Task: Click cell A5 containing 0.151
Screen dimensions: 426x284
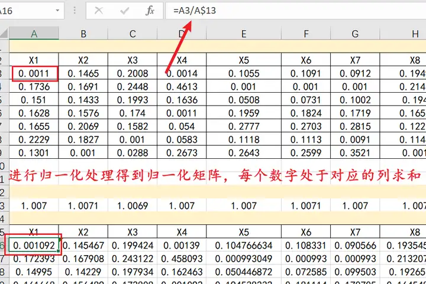Action: tap(34, 100)
